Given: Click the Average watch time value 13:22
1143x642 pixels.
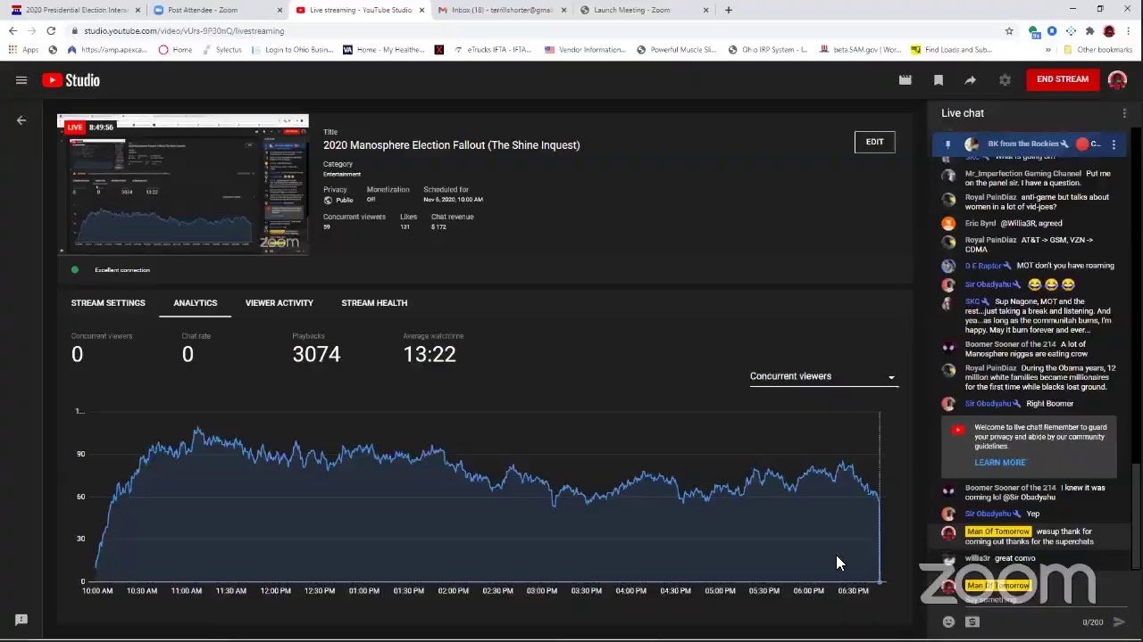Looking at the screenshot, I should click(x=430, y=354).
